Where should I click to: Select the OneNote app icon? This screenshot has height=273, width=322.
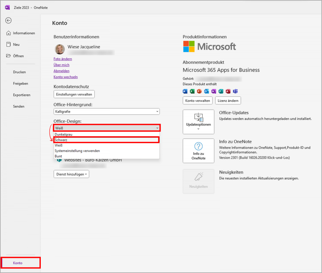pos(214,91)
